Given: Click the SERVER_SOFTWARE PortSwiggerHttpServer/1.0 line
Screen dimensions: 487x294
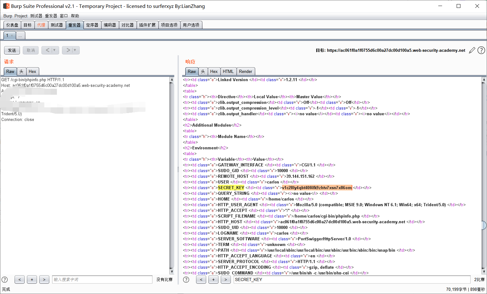Looking at the screenshot, I should 277,239.
